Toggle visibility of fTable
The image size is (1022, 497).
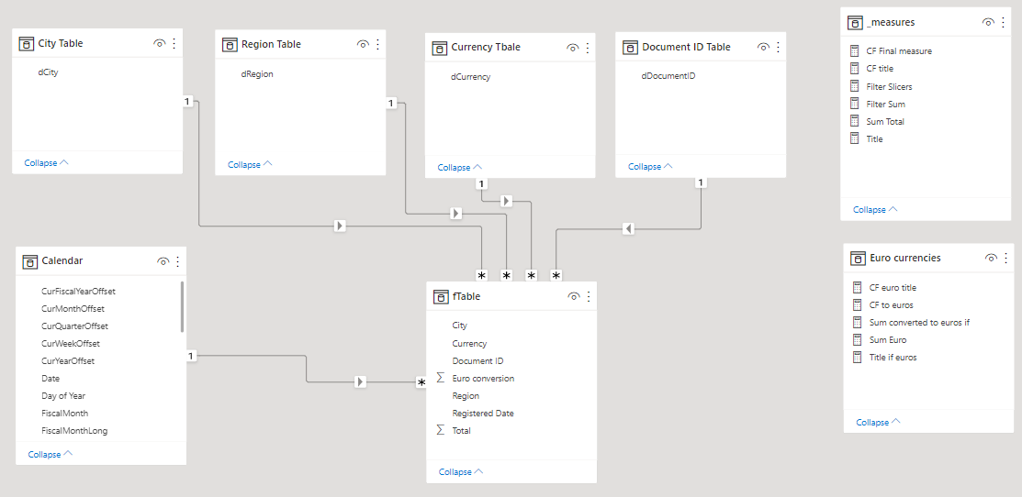(574, 296)
